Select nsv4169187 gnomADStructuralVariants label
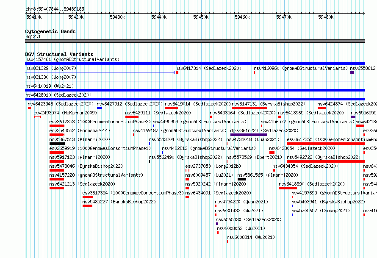This screenshot has height=258, width=377. [x=180, y=130]
